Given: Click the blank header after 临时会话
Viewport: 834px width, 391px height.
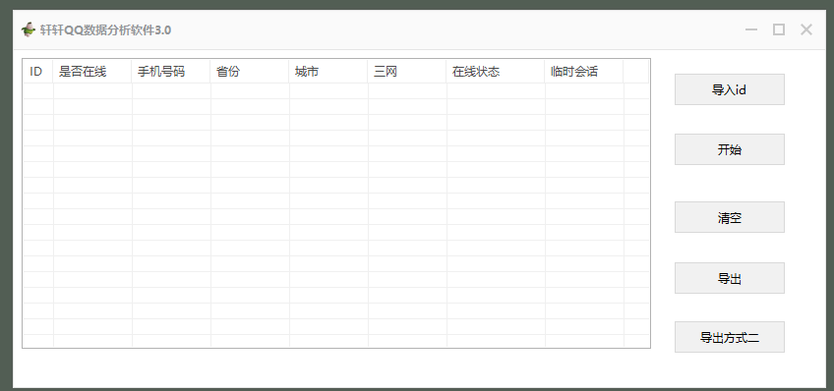Looking at the screenshot, I should pos(636,71).
